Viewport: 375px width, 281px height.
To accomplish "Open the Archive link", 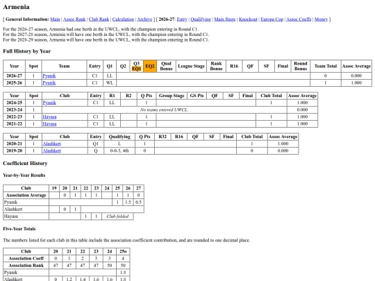I will 144,19.
